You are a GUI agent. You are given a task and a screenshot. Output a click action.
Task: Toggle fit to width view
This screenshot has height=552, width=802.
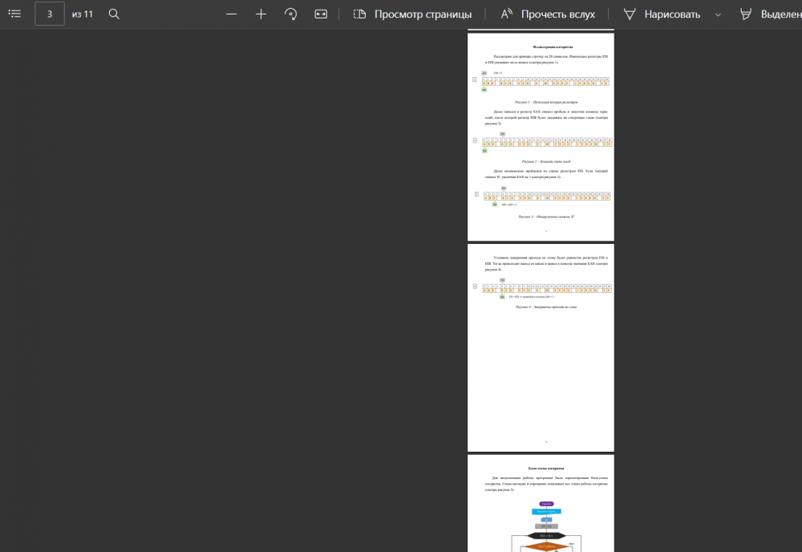321,14
